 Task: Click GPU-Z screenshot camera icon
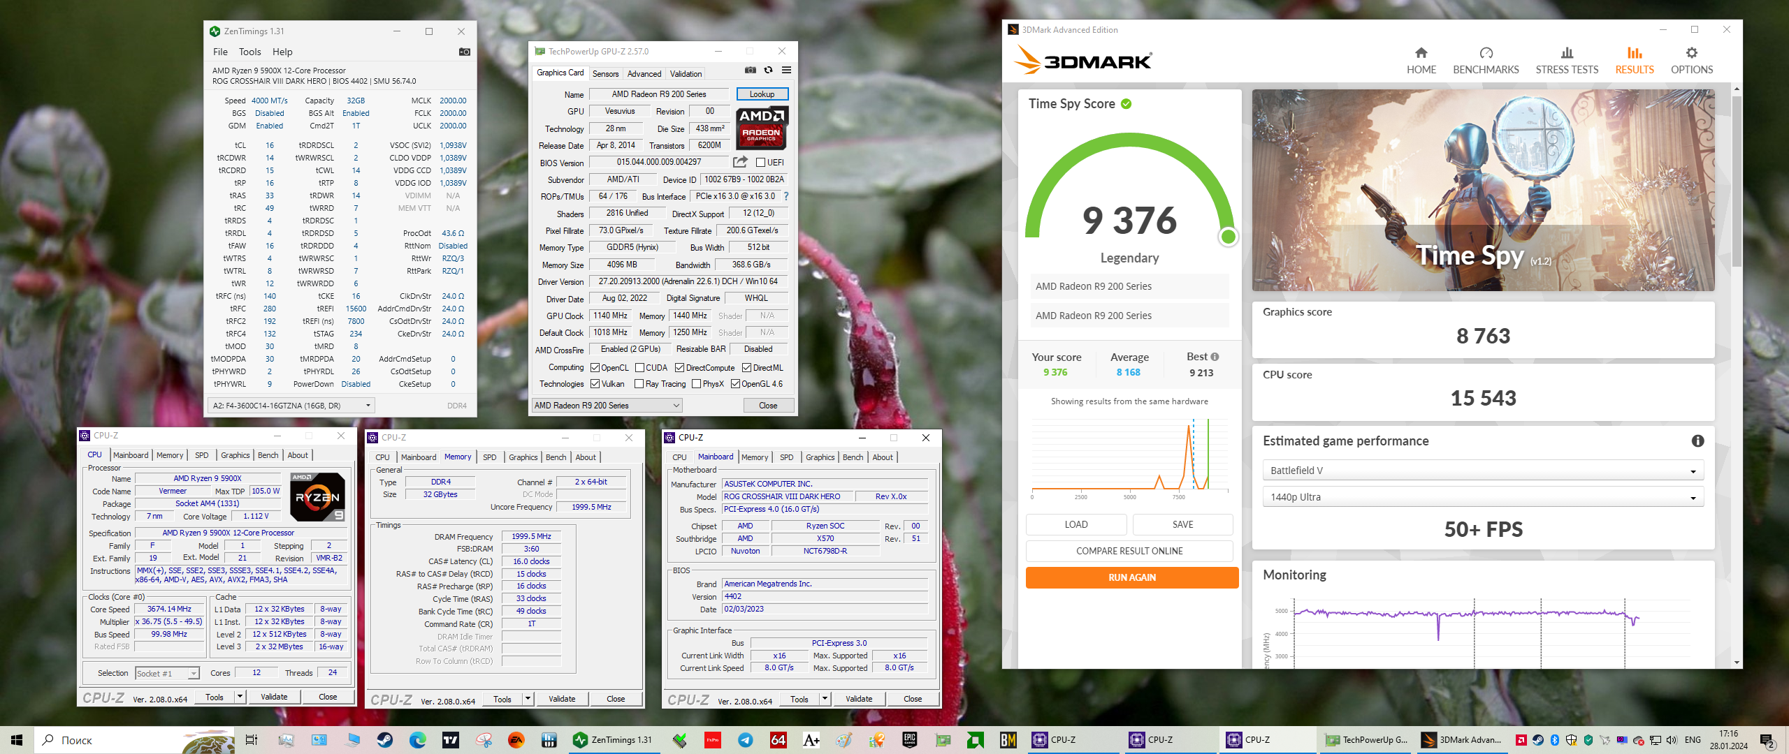[x=751, y=70]
